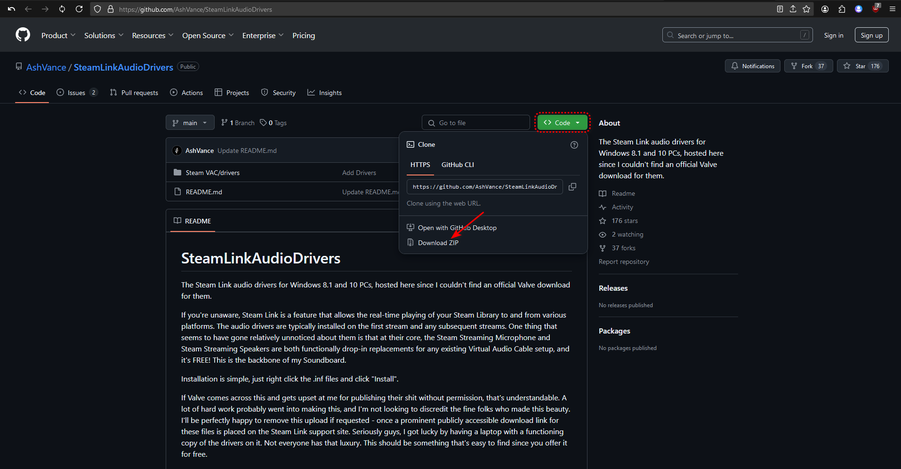Click the clone help question-mark icon

pos(574,145)
